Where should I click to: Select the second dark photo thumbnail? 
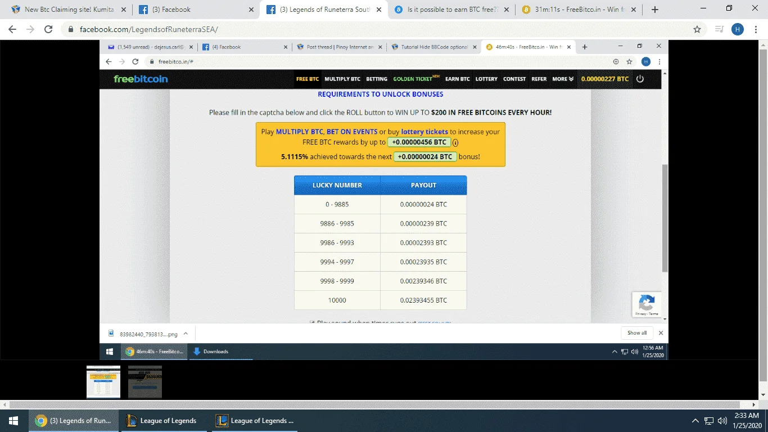(145, 382)
